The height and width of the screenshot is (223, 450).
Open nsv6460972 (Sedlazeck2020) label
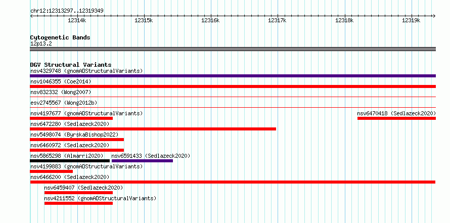coord(70,145)
